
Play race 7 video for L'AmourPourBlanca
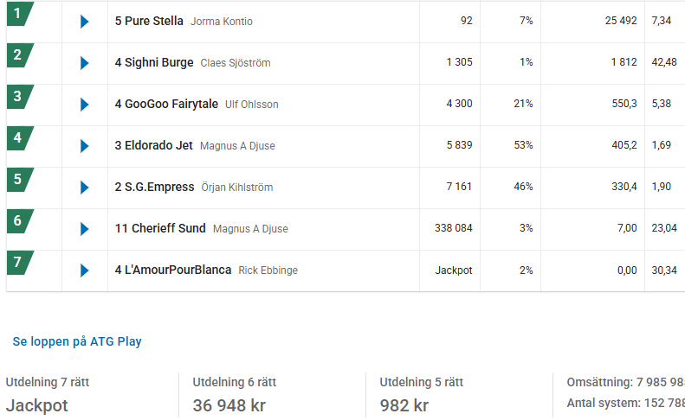tap(85, 270)
